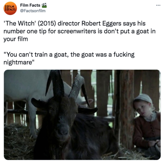Click the hay pile in the photo corner
This screenshot has width=164, height=163.
[x=19, y=143]
